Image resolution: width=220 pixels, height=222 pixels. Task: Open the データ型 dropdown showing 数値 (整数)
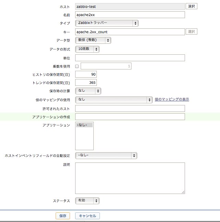pyautogui.click(x=93, y=40)
